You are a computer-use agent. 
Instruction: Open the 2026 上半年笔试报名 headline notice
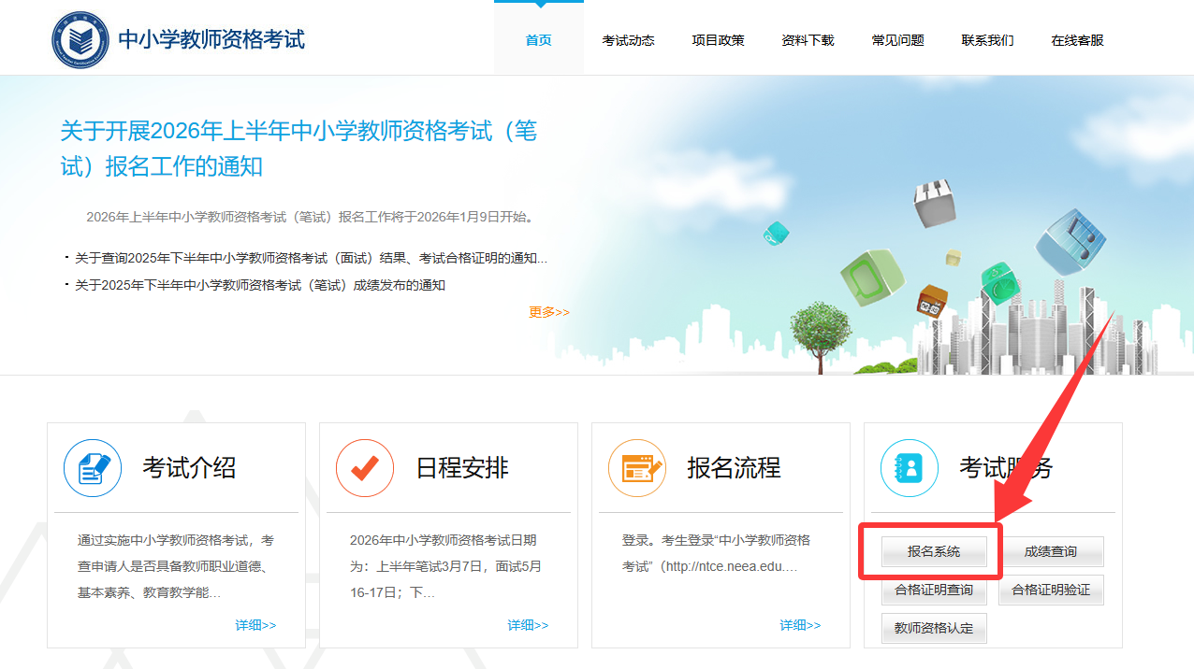pos(298,149)
